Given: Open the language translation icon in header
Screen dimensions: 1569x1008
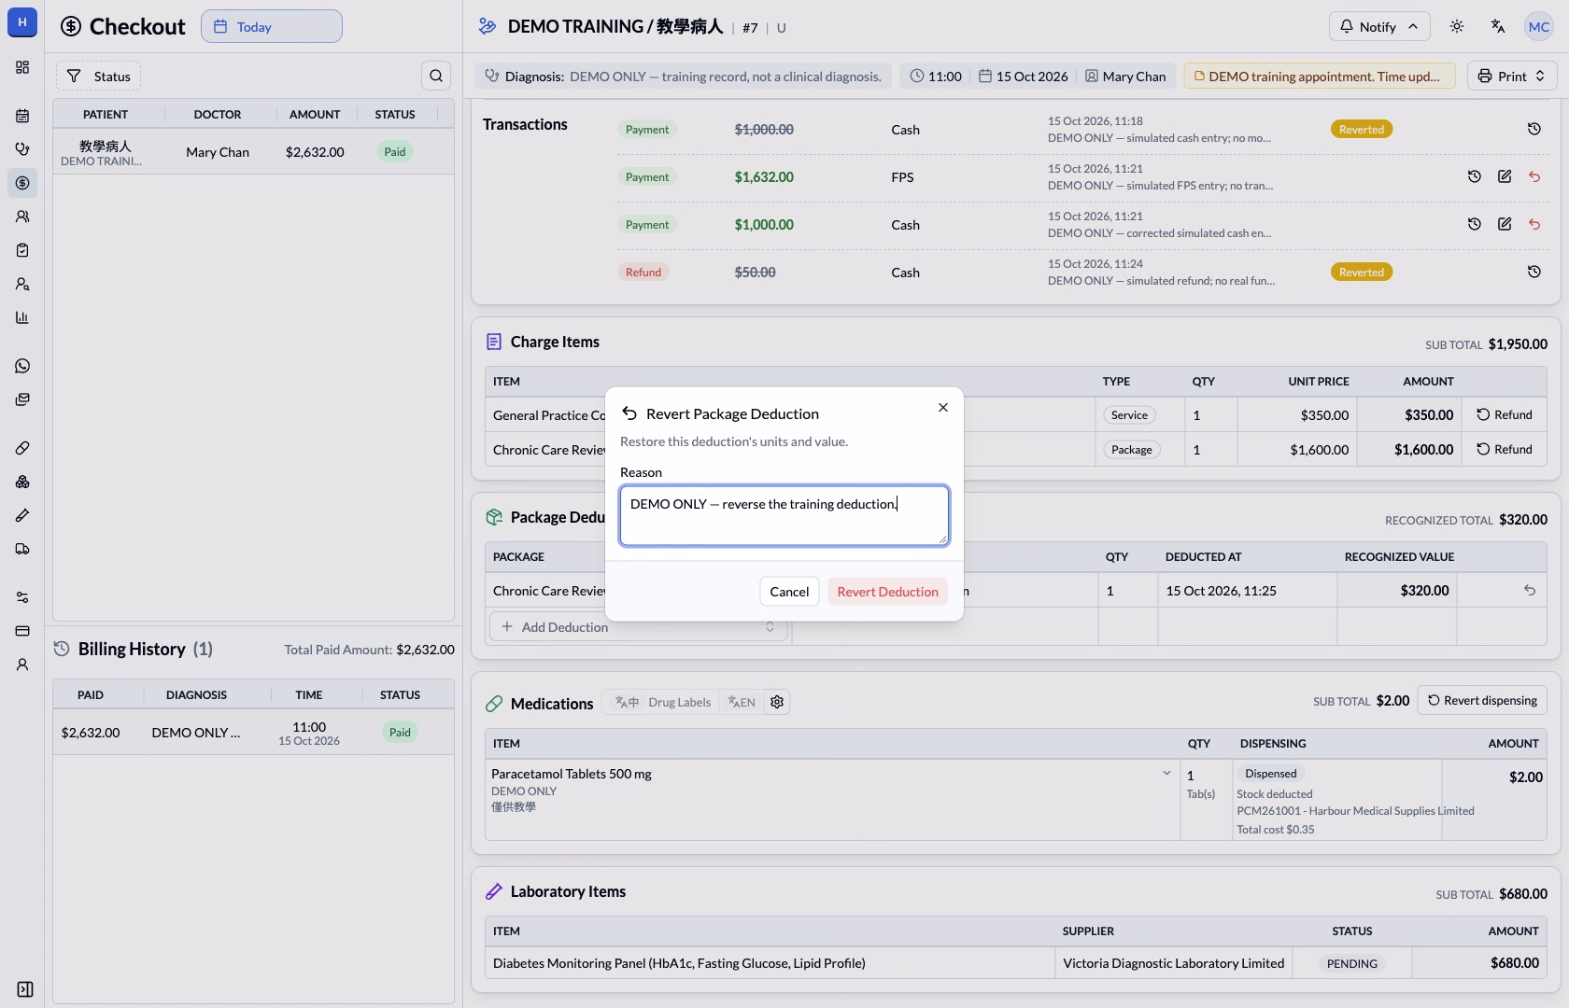Looking at the screenshot, I should tap(1498, 26).
